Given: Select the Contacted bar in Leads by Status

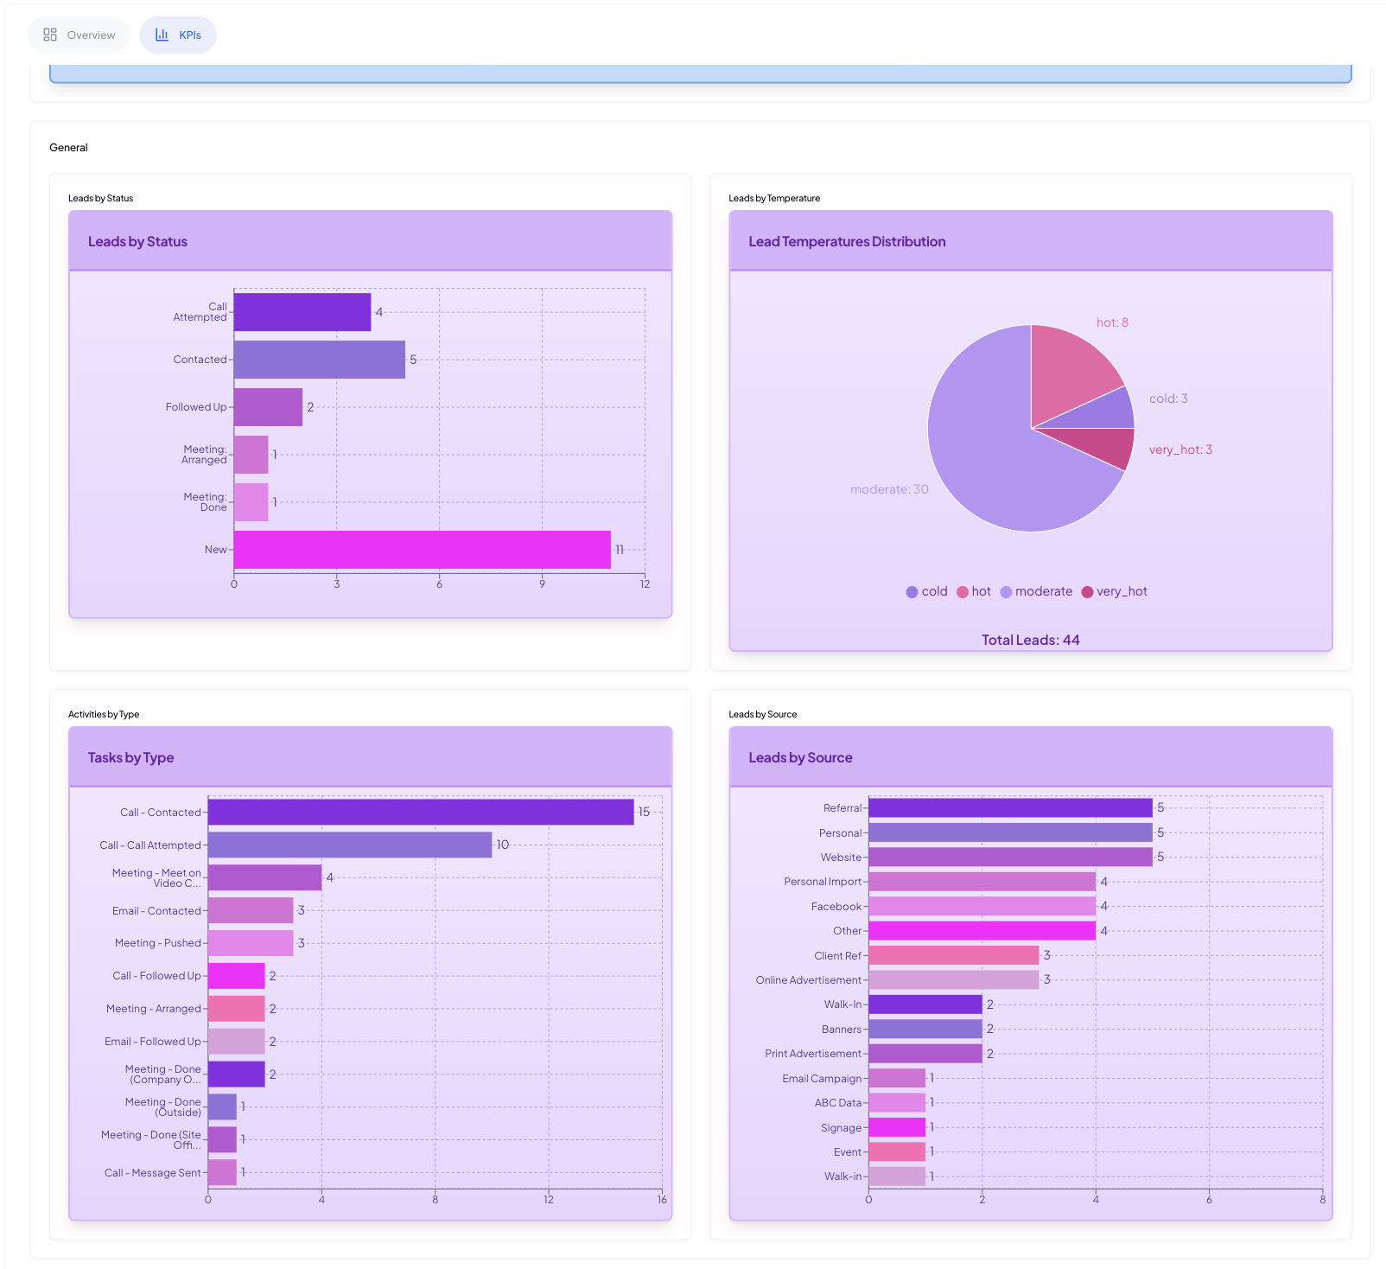Looking at the screenshot, I should coord(318,359).
